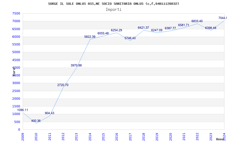The image size is (227, 142).
Task: Select the y-axis tick 4500
Action: click(x=16, y=60)
